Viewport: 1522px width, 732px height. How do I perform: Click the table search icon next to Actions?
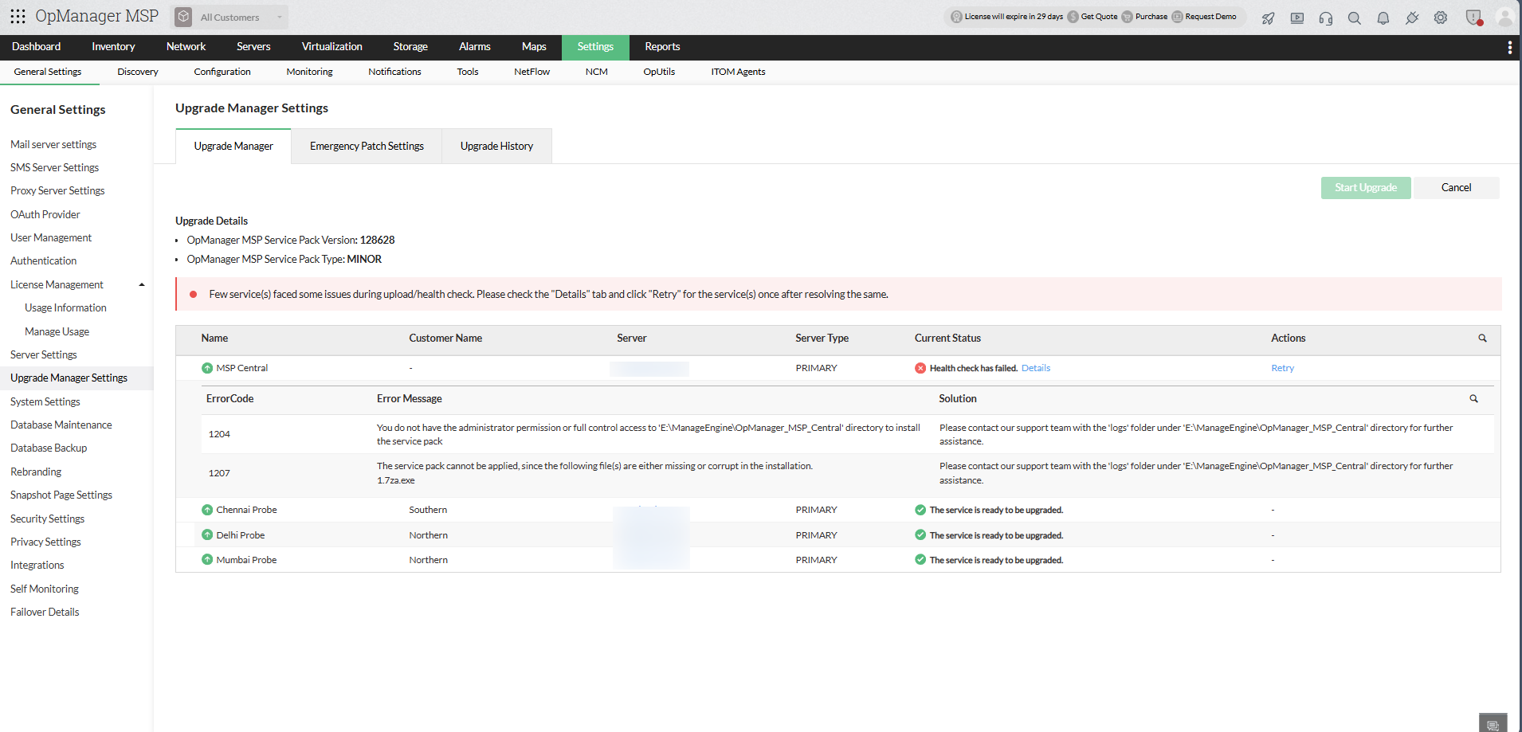tap(1483, 338)
